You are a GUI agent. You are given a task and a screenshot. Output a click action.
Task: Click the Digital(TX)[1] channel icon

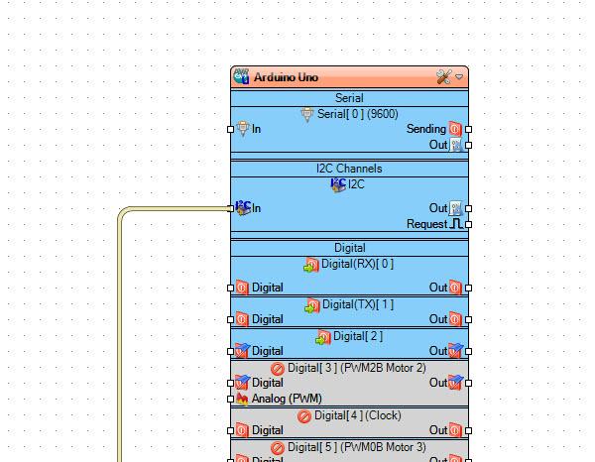click(x=312, y=305)
